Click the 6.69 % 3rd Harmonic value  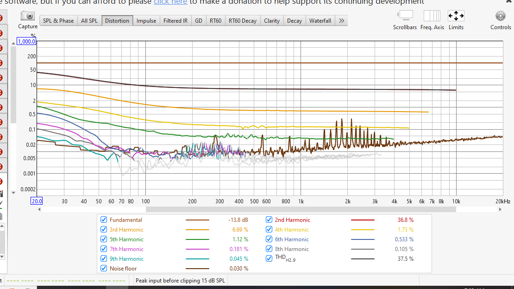tap(240, 230)
